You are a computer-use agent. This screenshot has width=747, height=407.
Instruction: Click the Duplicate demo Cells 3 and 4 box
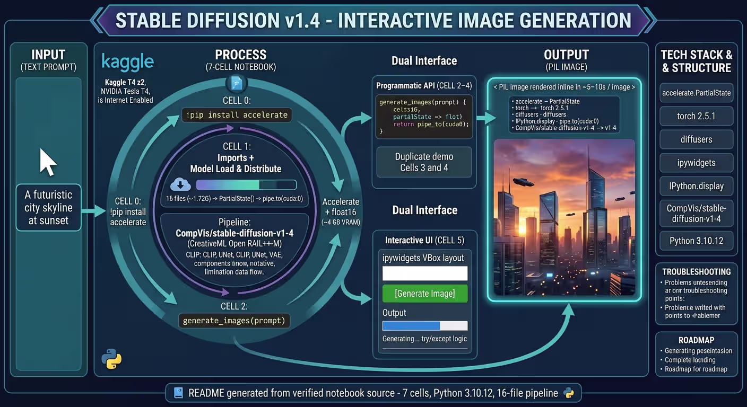pos(424,162)
